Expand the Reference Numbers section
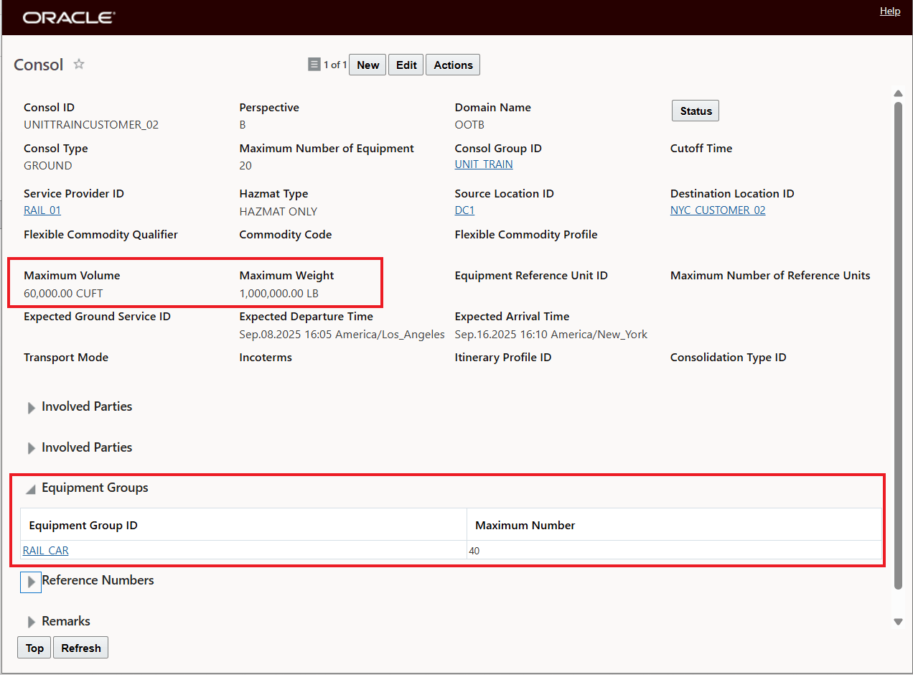Image resolution: width=913 pixels, height=675 pixels. pos(31,582)
